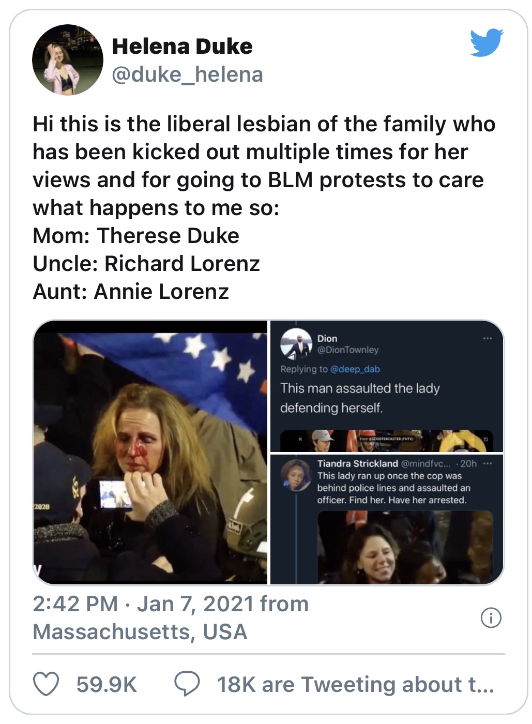Open the Helena Duke display name
This screenshot has width=532, height=724.
pos(182,47)
